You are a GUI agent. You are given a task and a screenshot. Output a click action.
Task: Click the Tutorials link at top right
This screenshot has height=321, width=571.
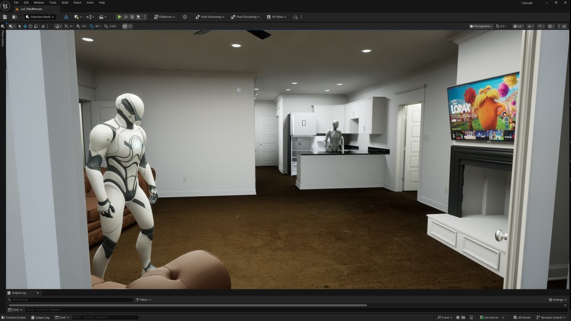[527, 3]
